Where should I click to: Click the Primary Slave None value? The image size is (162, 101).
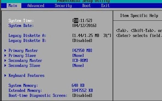pos(78,55)
